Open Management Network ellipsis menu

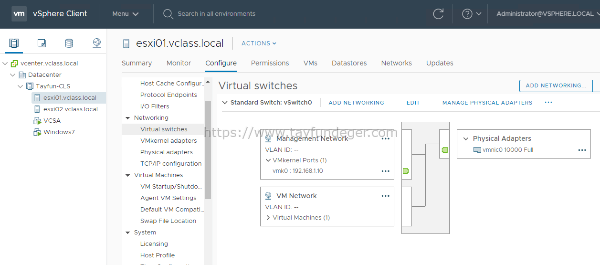coord(386,139)
